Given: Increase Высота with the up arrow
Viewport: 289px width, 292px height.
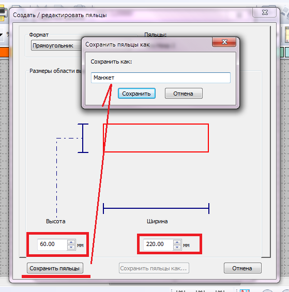Looking at the screenshot, I should (71, 242).
